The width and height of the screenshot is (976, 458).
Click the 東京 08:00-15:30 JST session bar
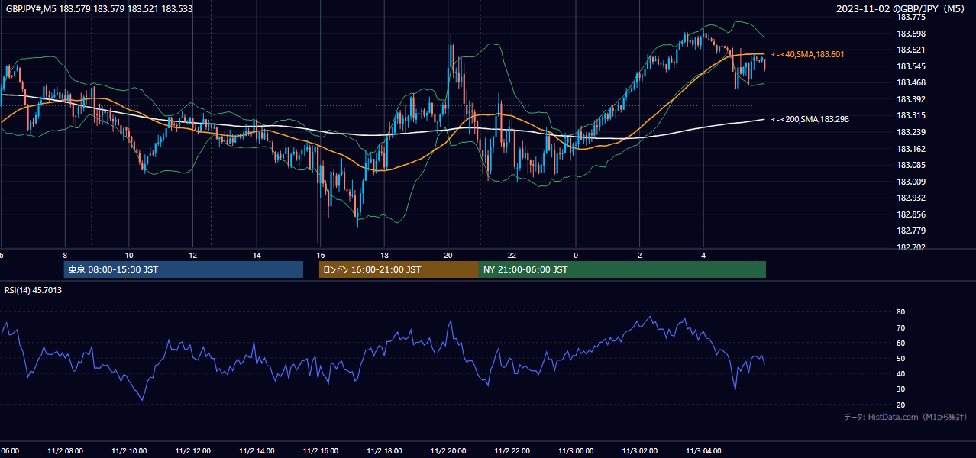click(x=183, y=269)
